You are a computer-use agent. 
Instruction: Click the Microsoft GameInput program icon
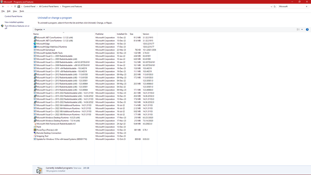[35, 50]
